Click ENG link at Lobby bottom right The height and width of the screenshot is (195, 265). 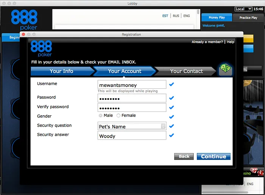pos(250,184)
